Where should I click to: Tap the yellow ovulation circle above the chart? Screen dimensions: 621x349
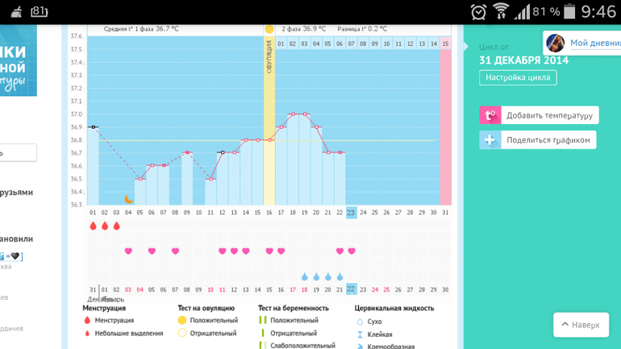coord(269,29)
